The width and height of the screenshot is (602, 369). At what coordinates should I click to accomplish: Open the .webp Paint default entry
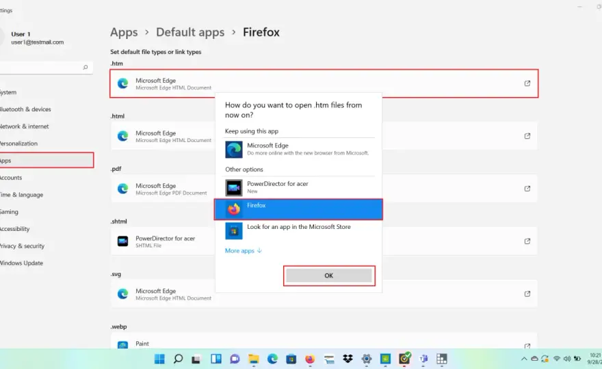coord(324,341)
